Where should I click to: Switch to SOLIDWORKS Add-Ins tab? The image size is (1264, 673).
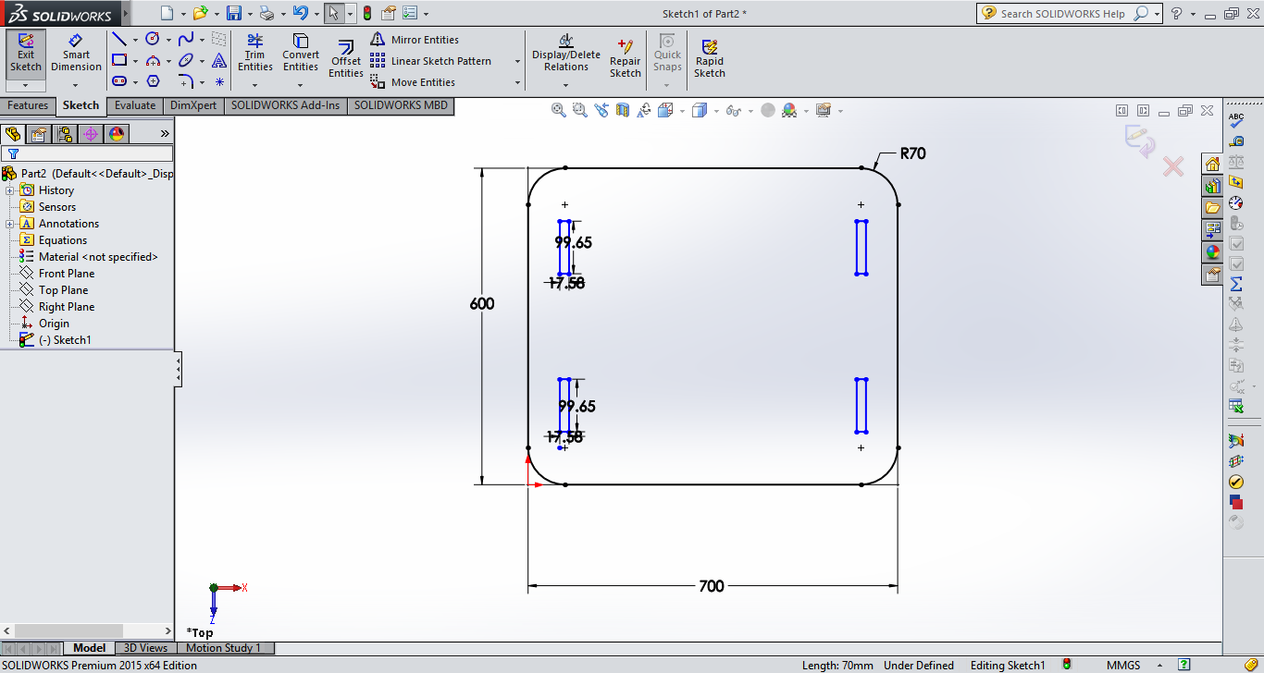[286, 105]
